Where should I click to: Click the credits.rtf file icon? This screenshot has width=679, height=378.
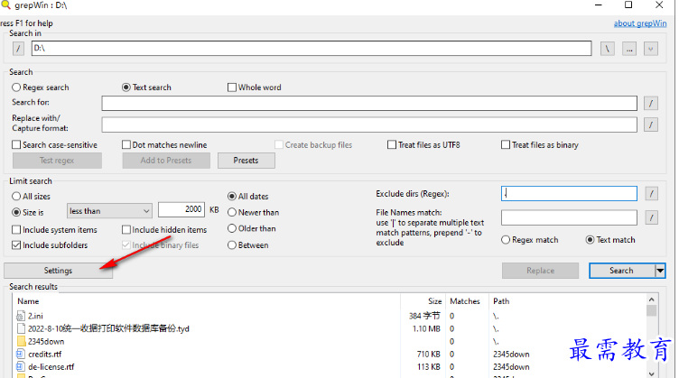pyautogui.click(x=21, y=355)
